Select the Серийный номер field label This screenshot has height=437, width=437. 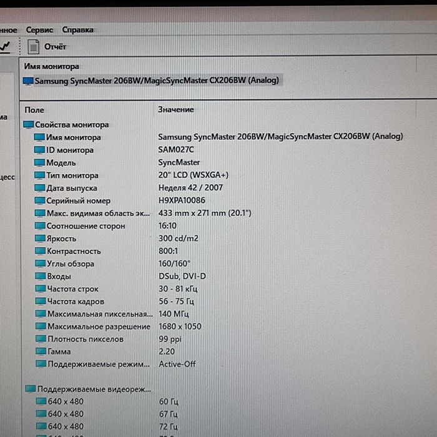pos(78,200)
